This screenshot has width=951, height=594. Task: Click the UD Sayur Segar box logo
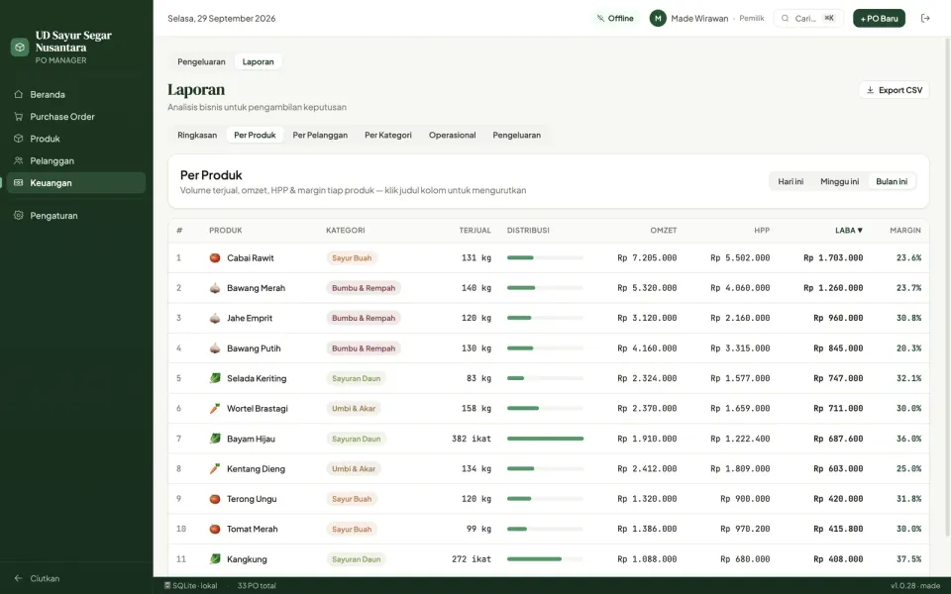pos(20,48)
